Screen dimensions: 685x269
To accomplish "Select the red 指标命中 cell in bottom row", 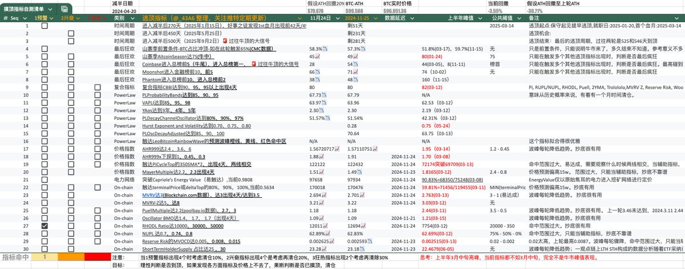I will tap(98, 258).
